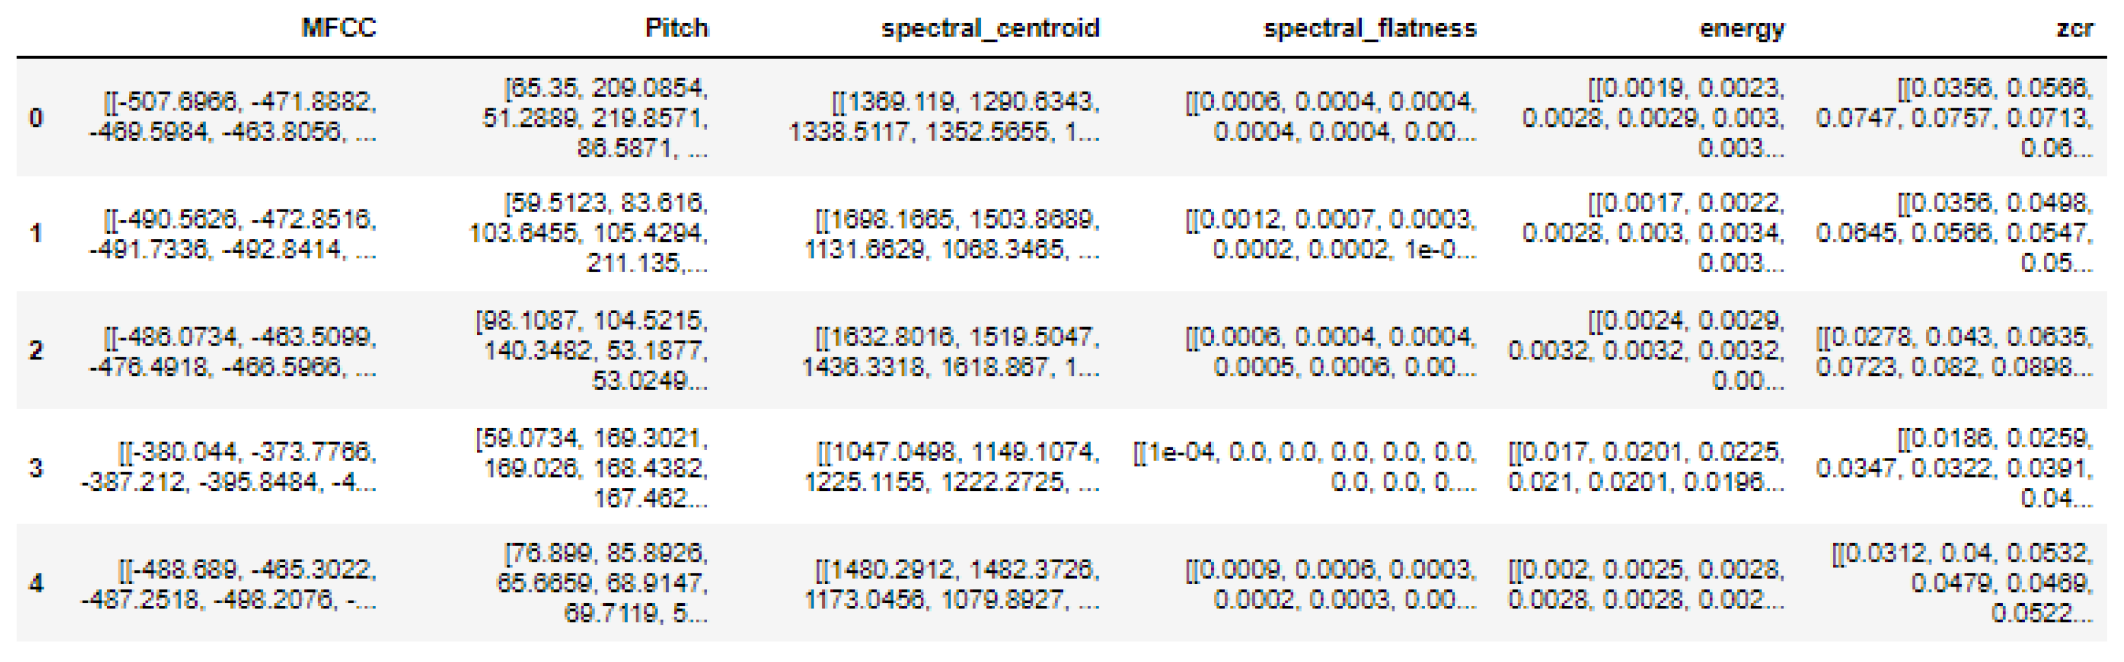Click the MFCC column header
Viewport: 2124px width, 662px height.
point(338,28)
